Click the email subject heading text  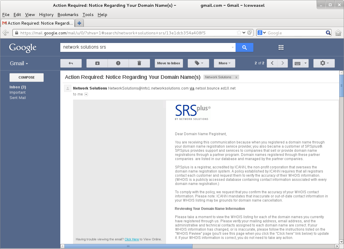[133, 77]
